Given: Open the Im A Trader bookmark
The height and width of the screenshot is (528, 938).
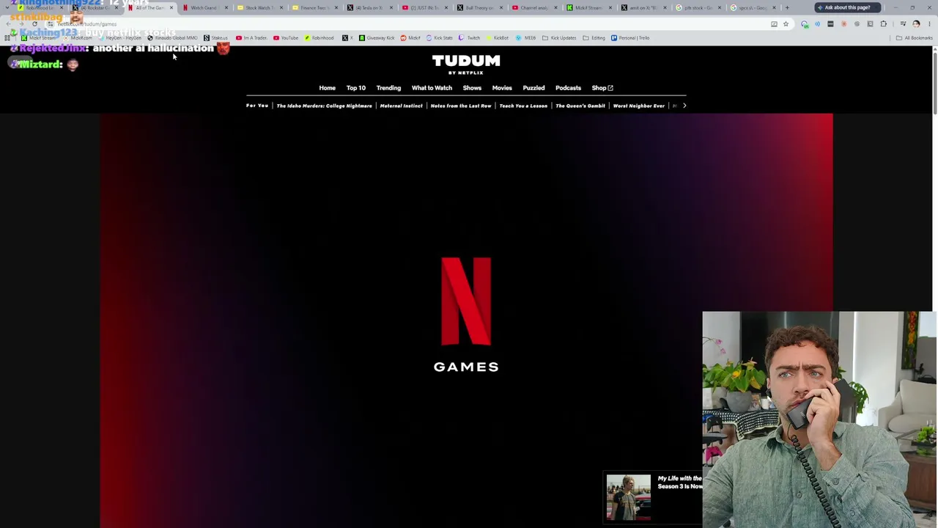Looking at the screenshot, I should tap(251, 38).
